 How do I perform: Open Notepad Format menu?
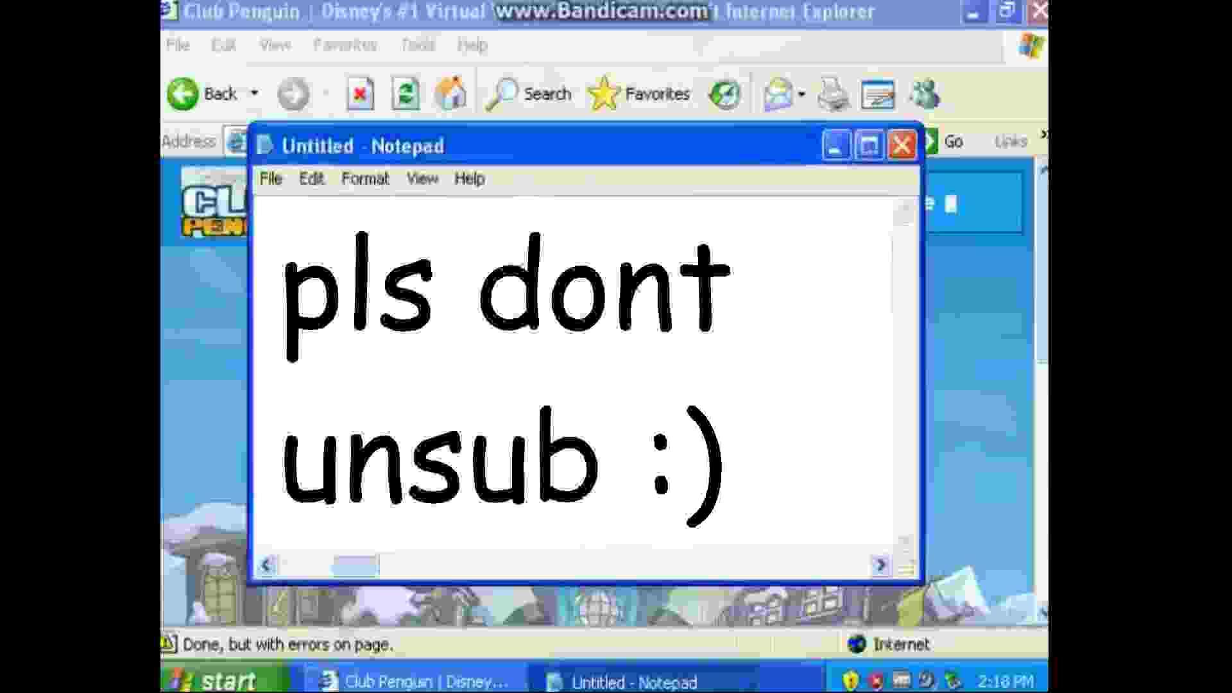click(x=365, y=178)
